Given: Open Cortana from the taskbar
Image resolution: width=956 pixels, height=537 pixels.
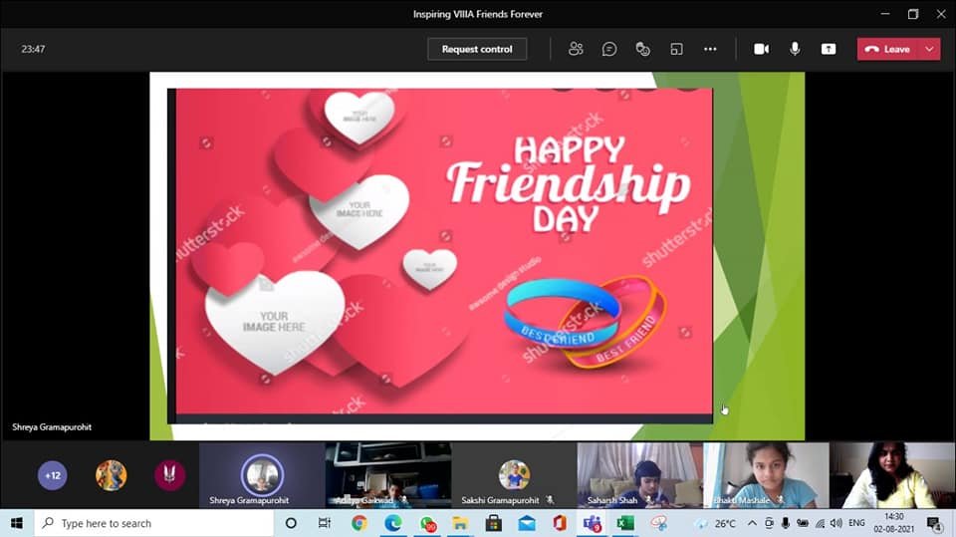Looking at the screenshot, I should click(291, 523).
